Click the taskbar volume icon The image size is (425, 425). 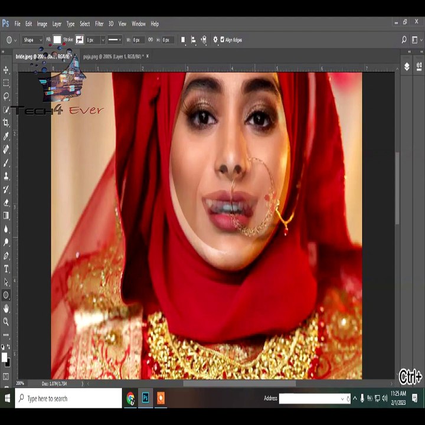(x=385, y=398)
